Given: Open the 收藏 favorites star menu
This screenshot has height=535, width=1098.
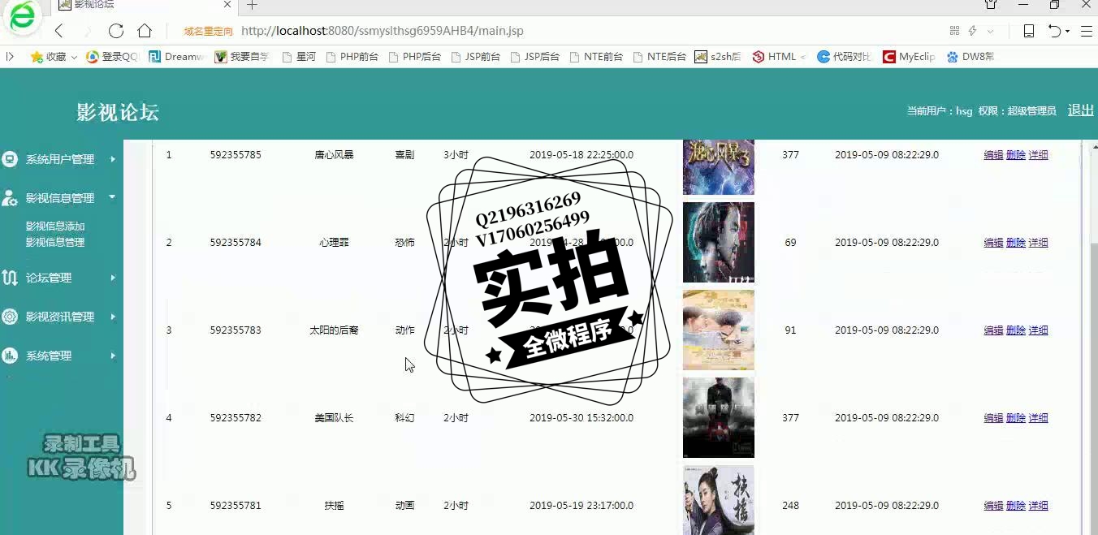Looking at the screenshot, I should tap(54, 57).
